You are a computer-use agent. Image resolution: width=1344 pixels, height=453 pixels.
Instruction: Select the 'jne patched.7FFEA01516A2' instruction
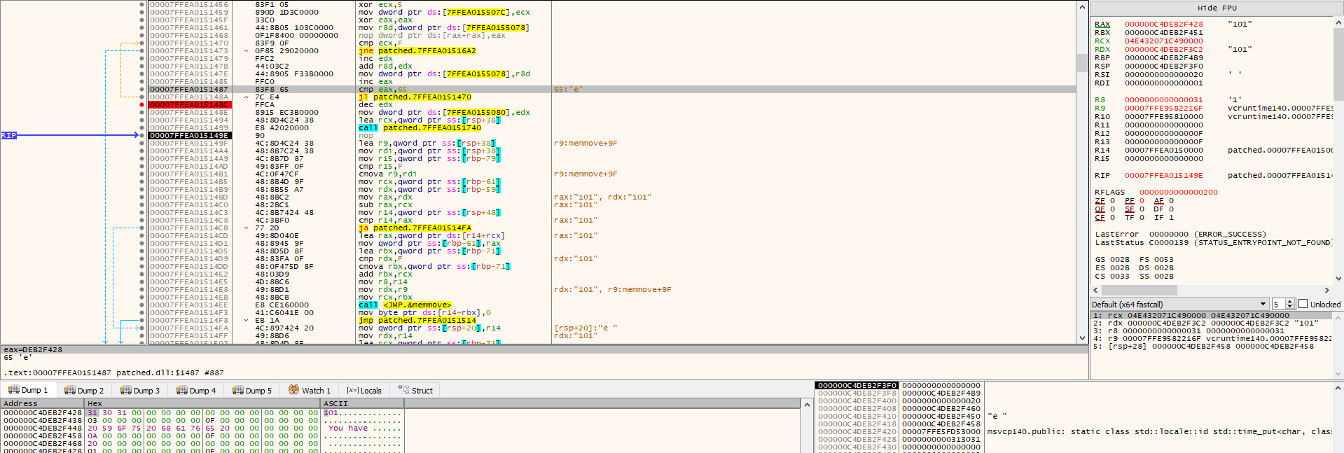pos(417,51)
